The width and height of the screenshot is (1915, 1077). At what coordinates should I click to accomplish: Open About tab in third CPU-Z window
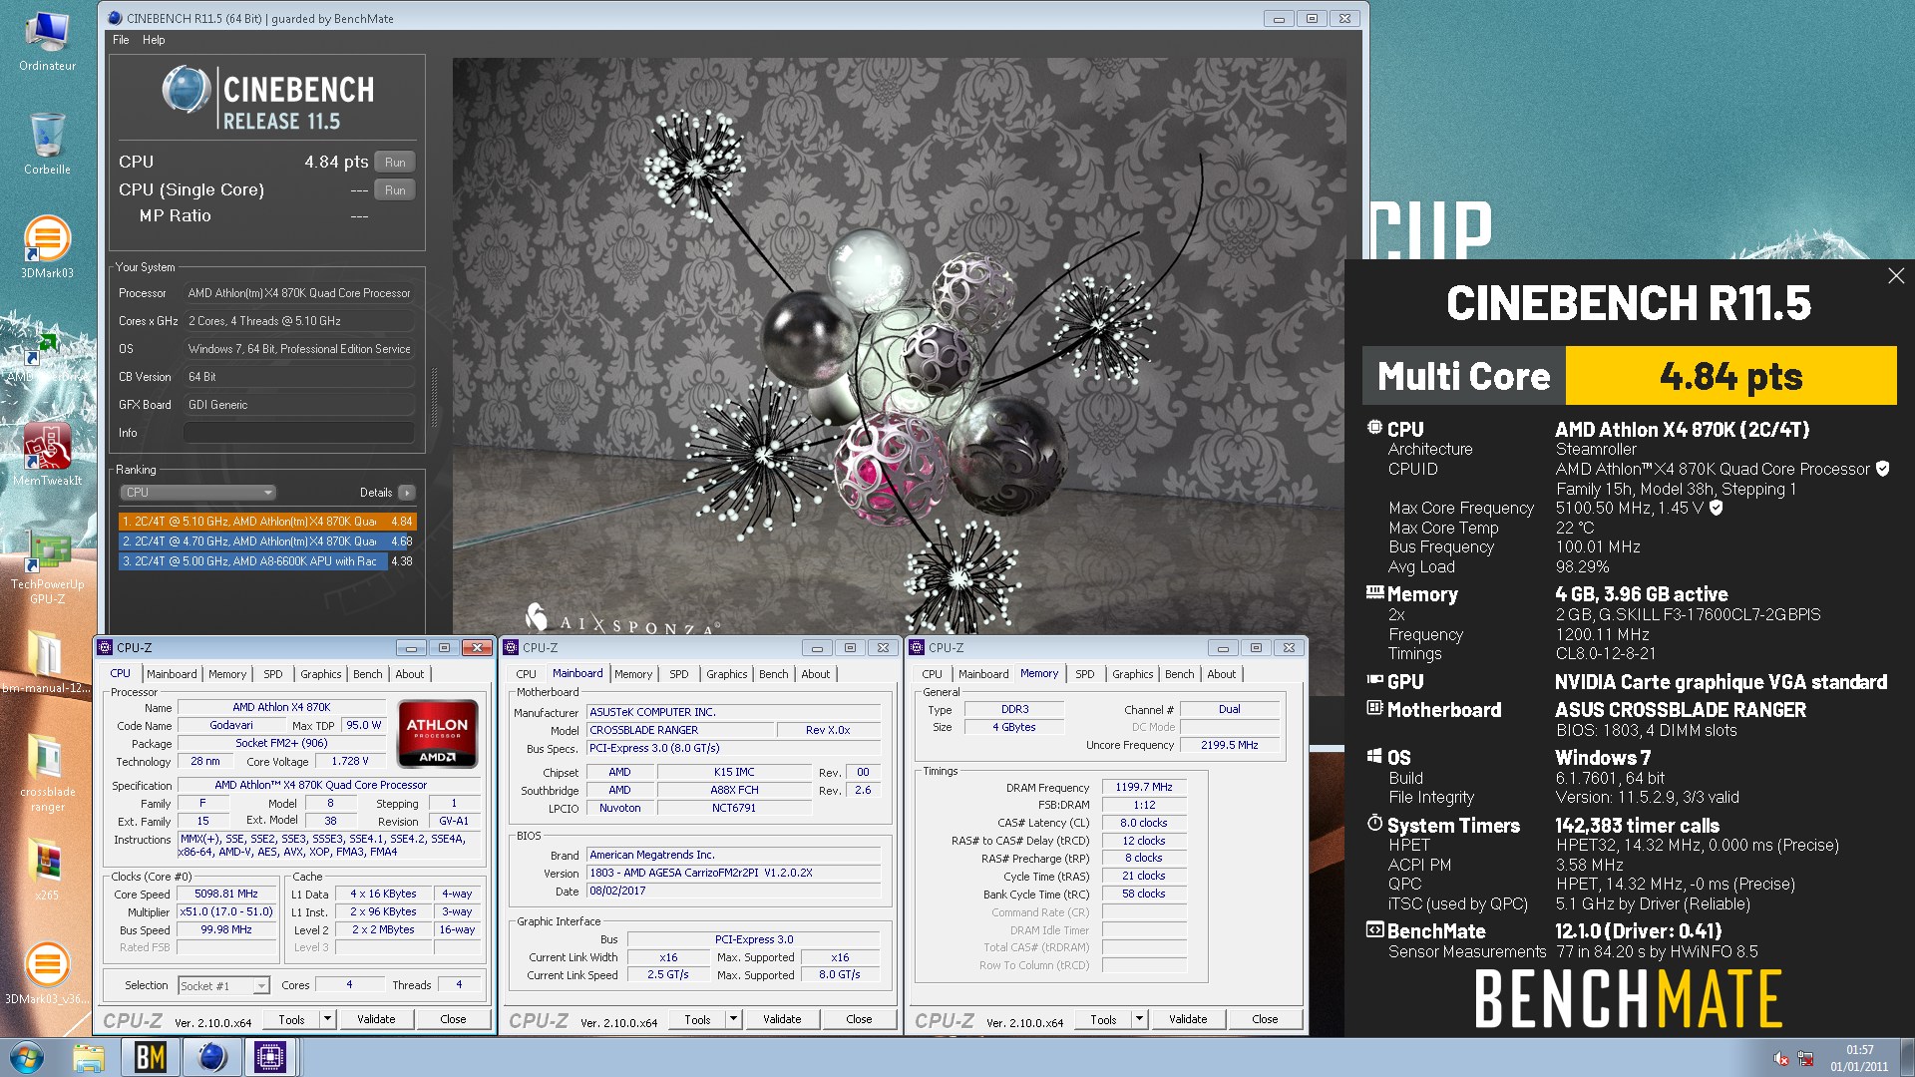[1221, 674]
